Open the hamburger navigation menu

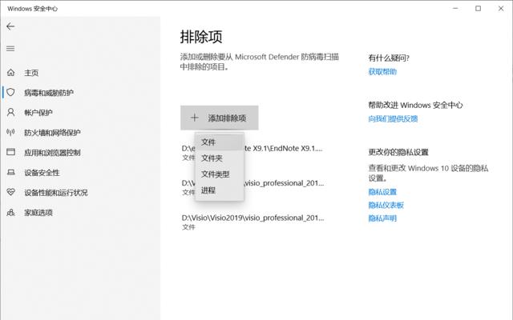pyautogui.click(x=10, y=49)
